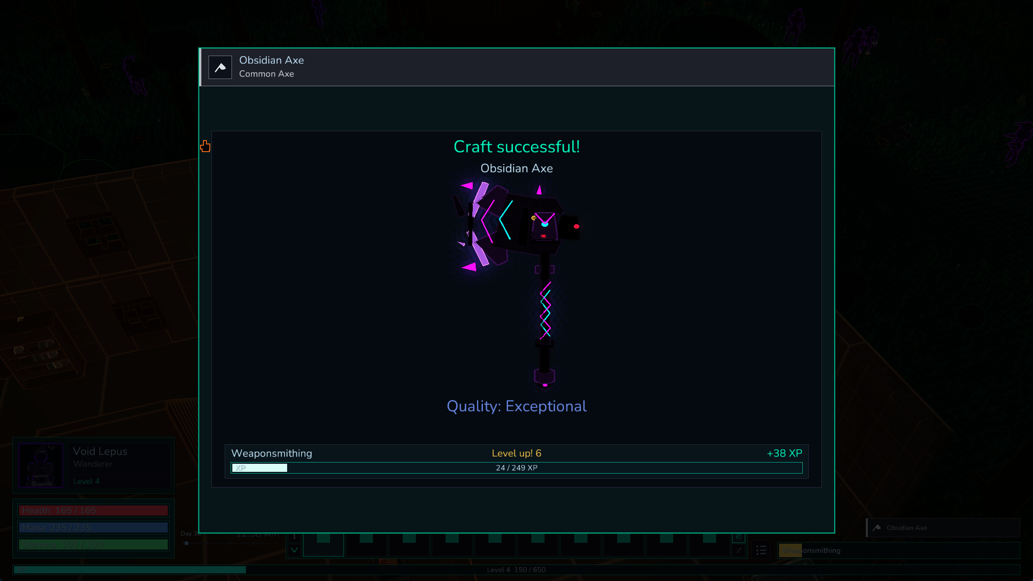Click the Weaponsmithing skill tracker at bottom right
The image size is (1033, 581).
coord(899,551)
